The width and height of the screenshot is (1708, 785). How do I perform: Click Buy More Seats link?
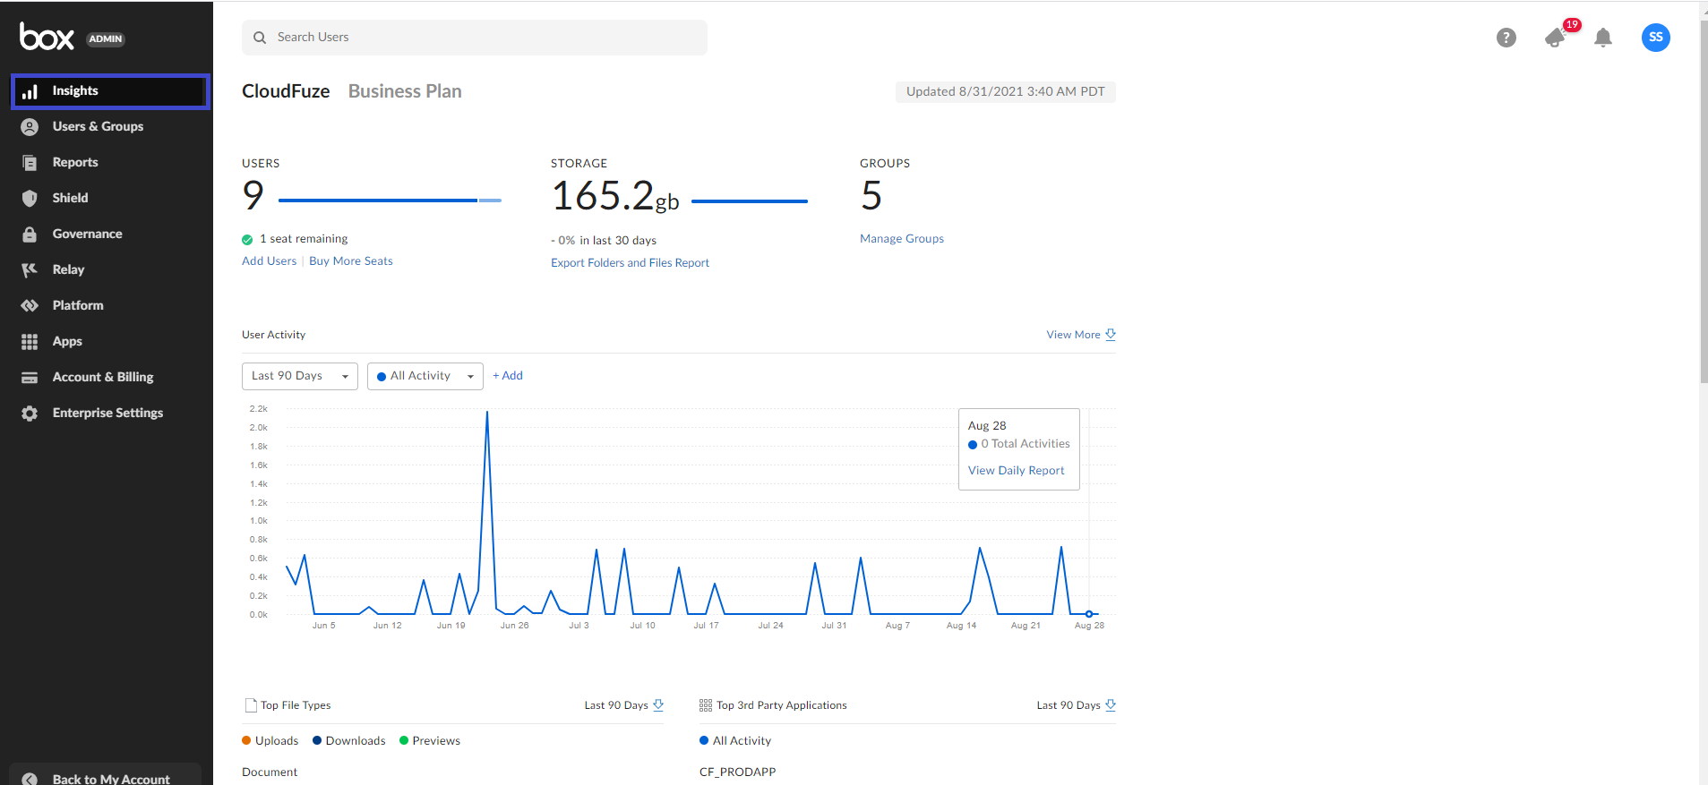351,261
